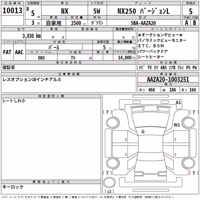200x200 pixels.
Task: Click the [レス] label under the spare tire
Action: point(109,191)
